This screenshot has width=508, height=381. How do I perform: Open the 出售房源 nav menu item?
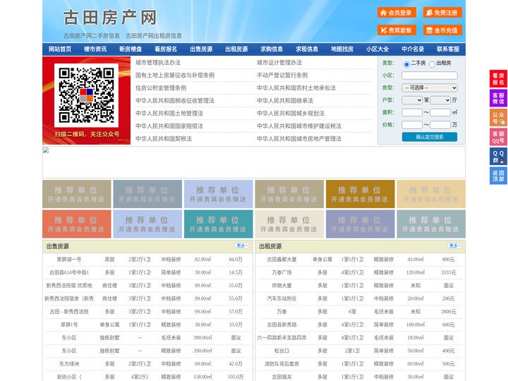click(x=201, y=49)
